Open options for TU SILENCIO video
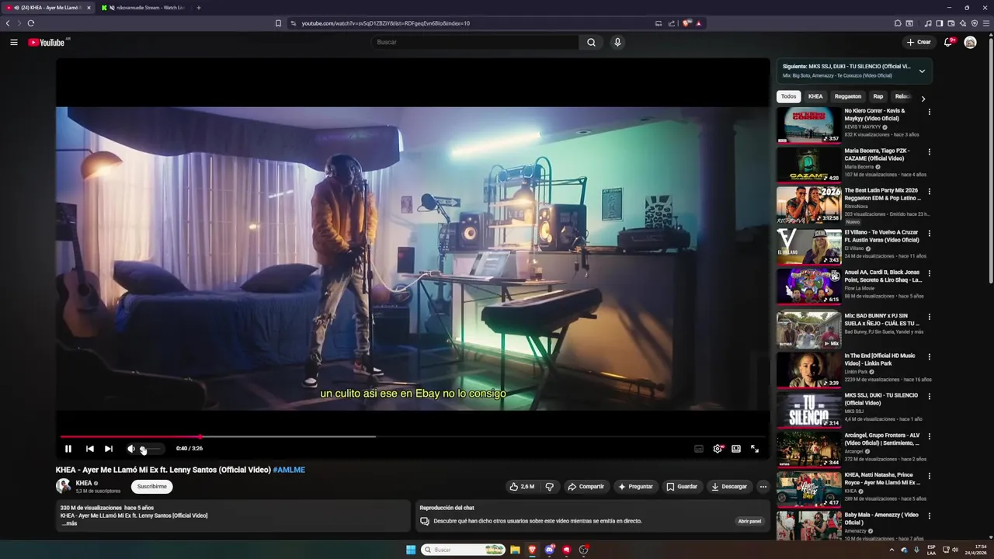994x559 pixels. 929,396
